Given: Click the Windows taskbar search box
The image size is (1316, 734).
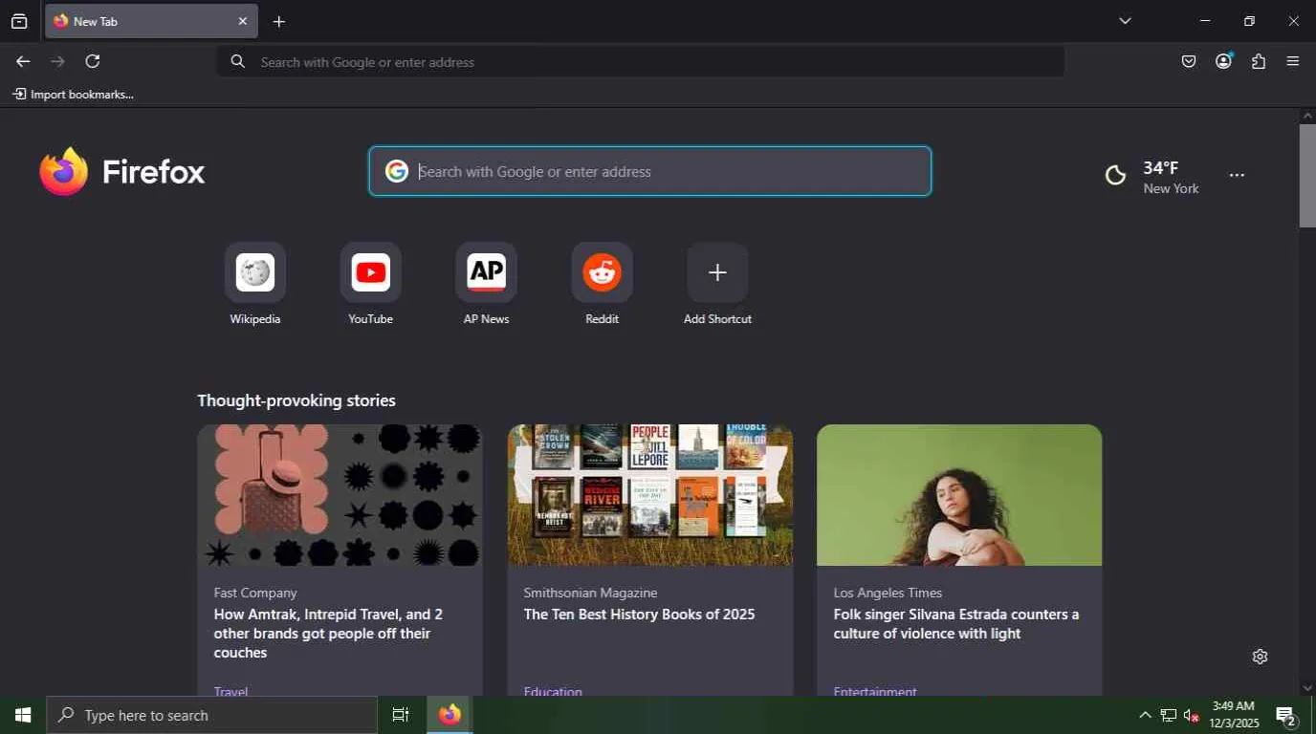Looking at the screenshot, I should (x=212, y=715).
